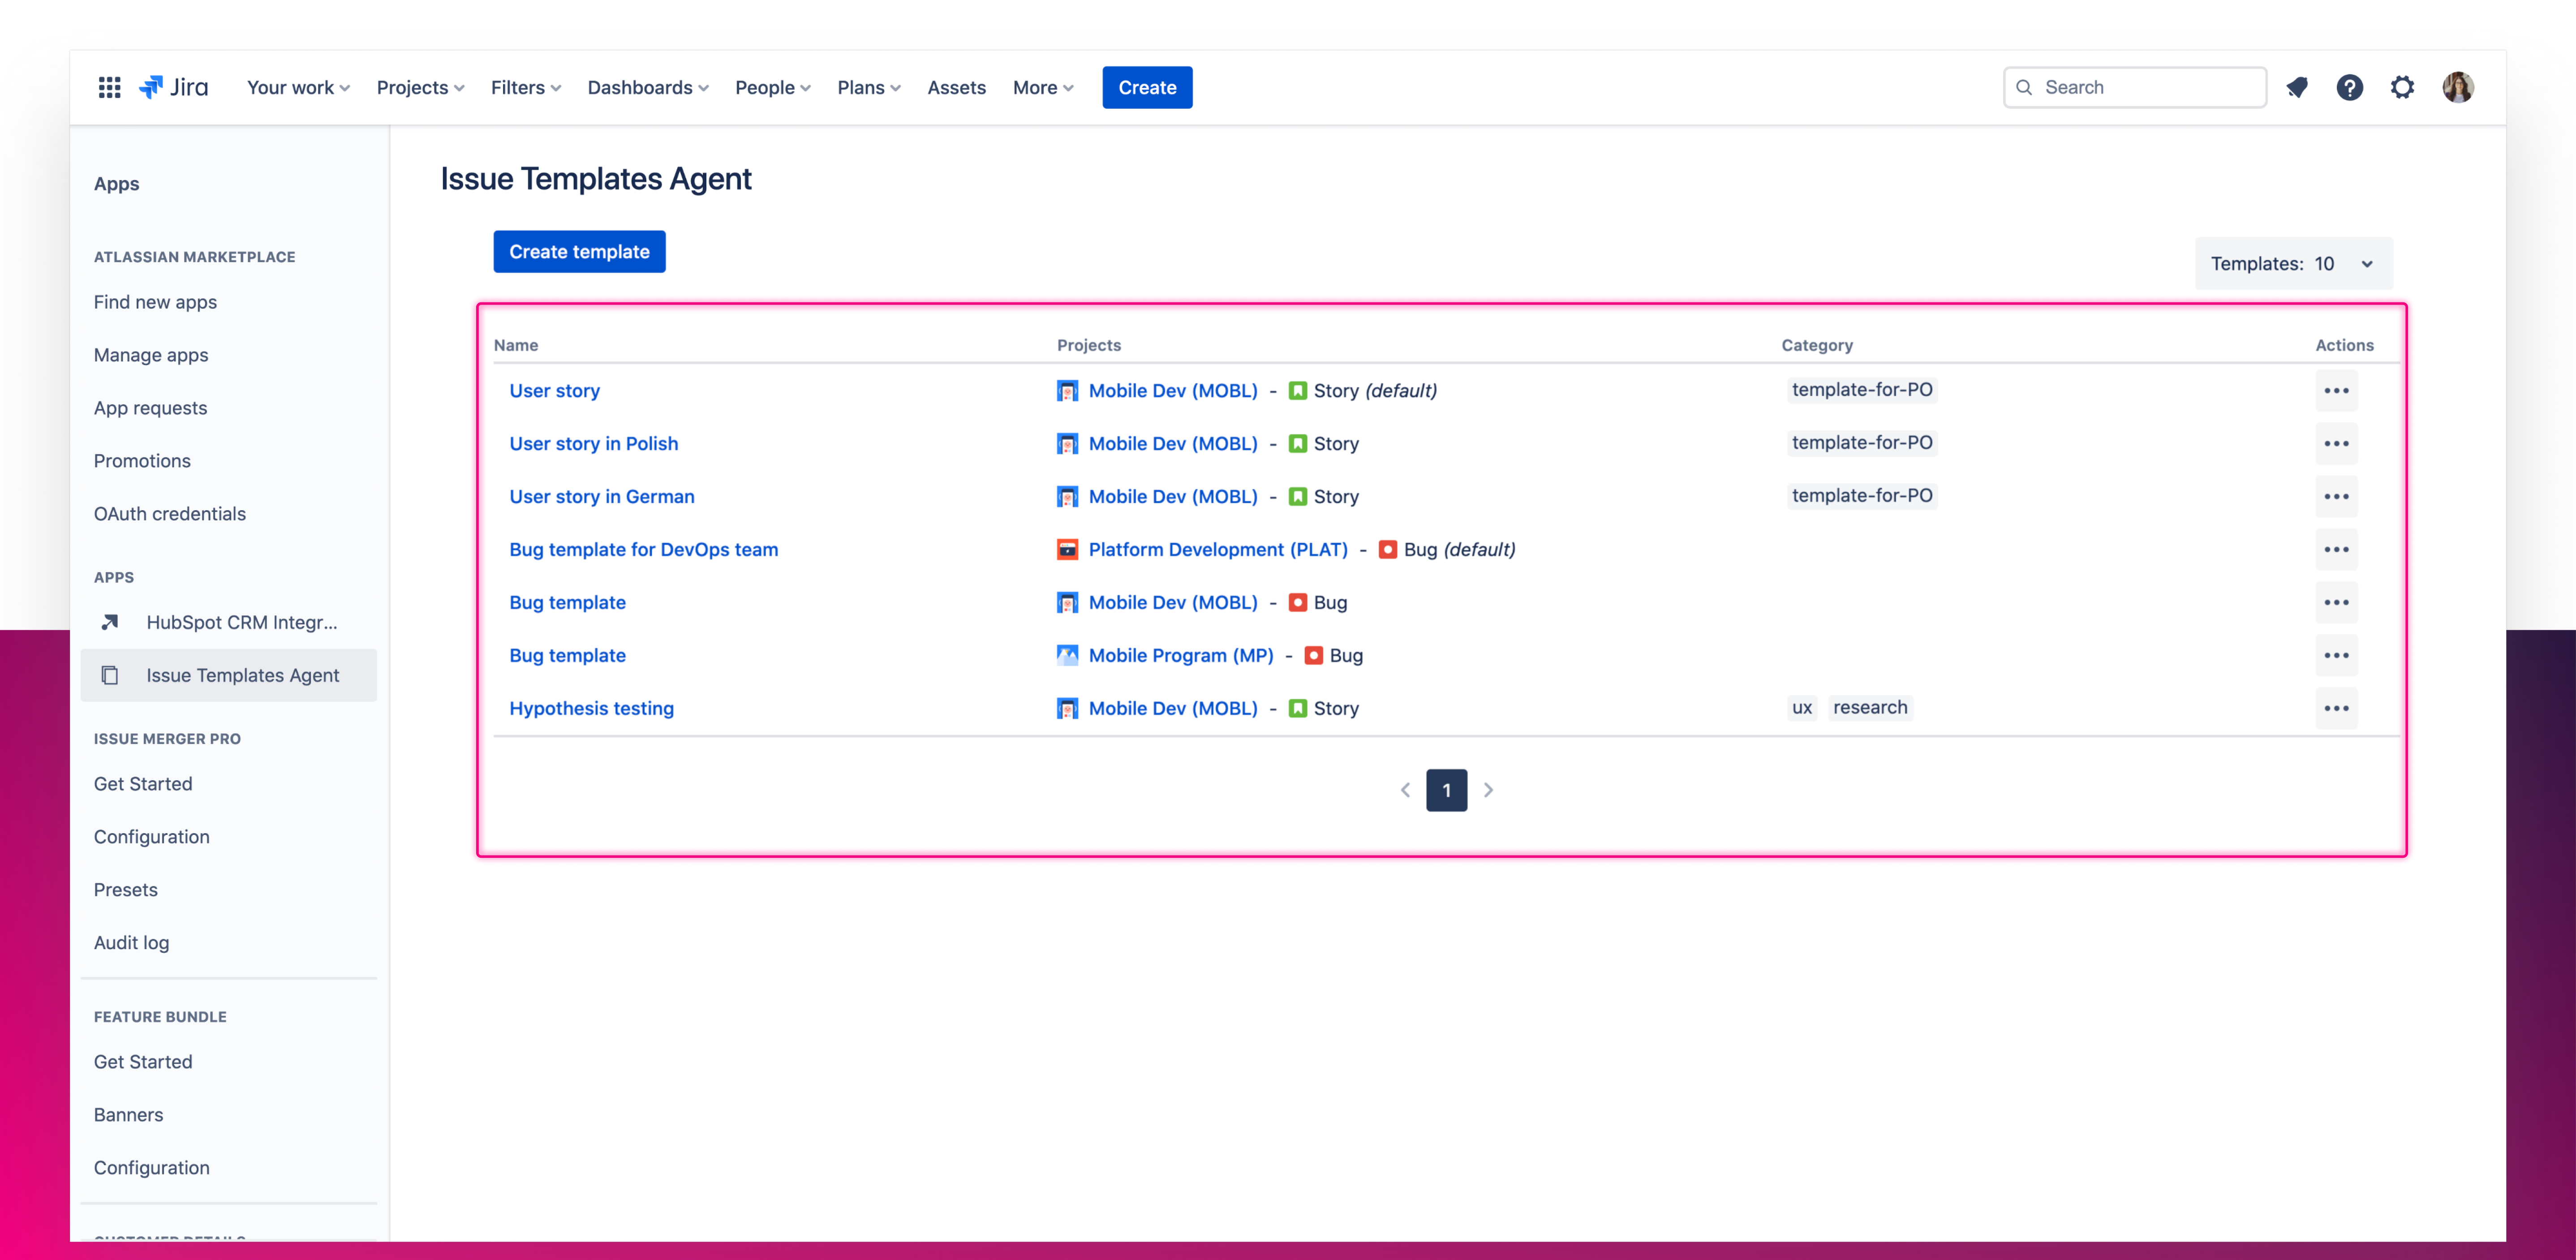Image resolution: width=2576 pixels, height=1260 pixels.
Task: Expand the Dashboards menu
Action: click(x=648, y=87)
